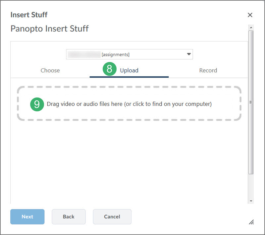
Task: Switch to the Choose tab
Action: coord(50,70)
